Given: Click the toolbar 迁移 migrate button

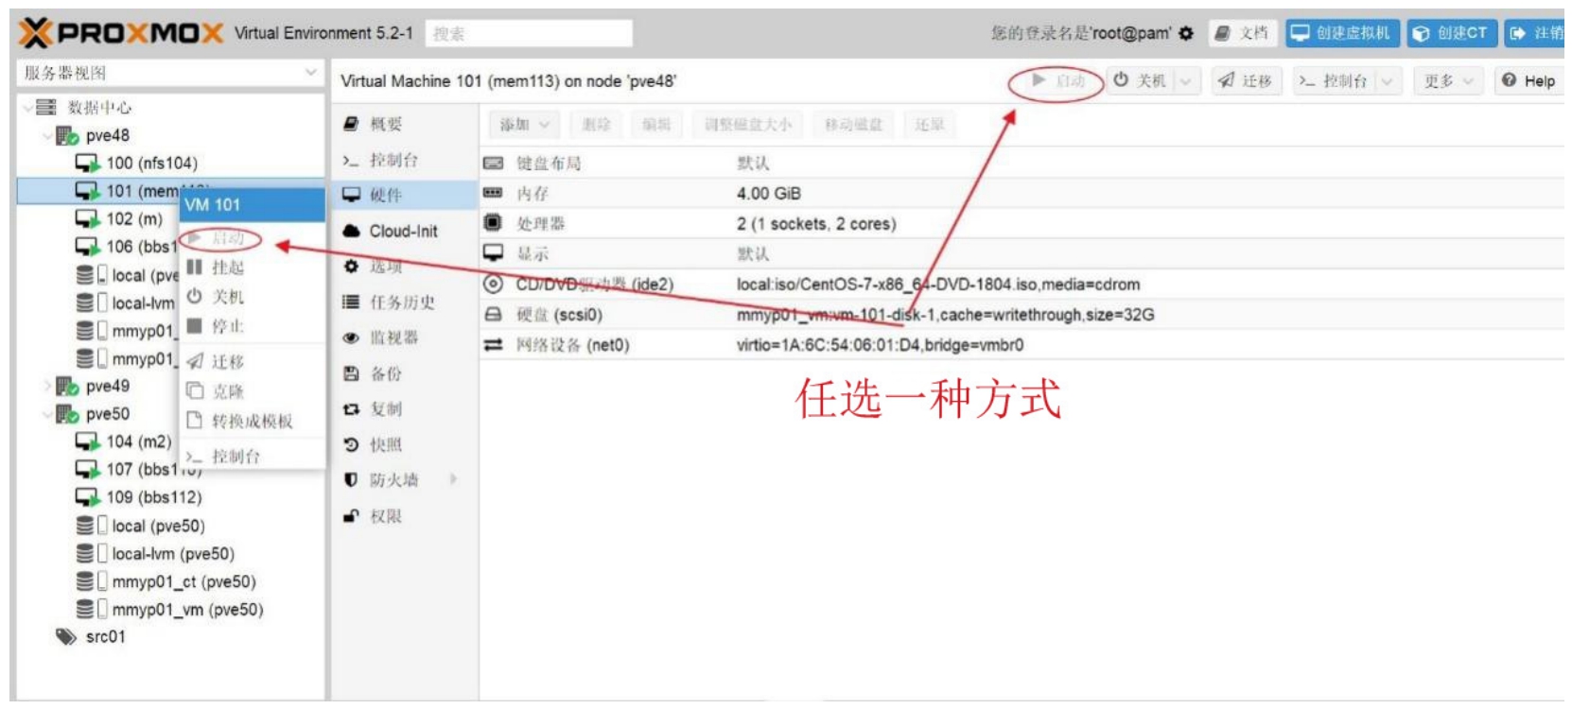Looking at the screenshot, I should pos(1245,80).
